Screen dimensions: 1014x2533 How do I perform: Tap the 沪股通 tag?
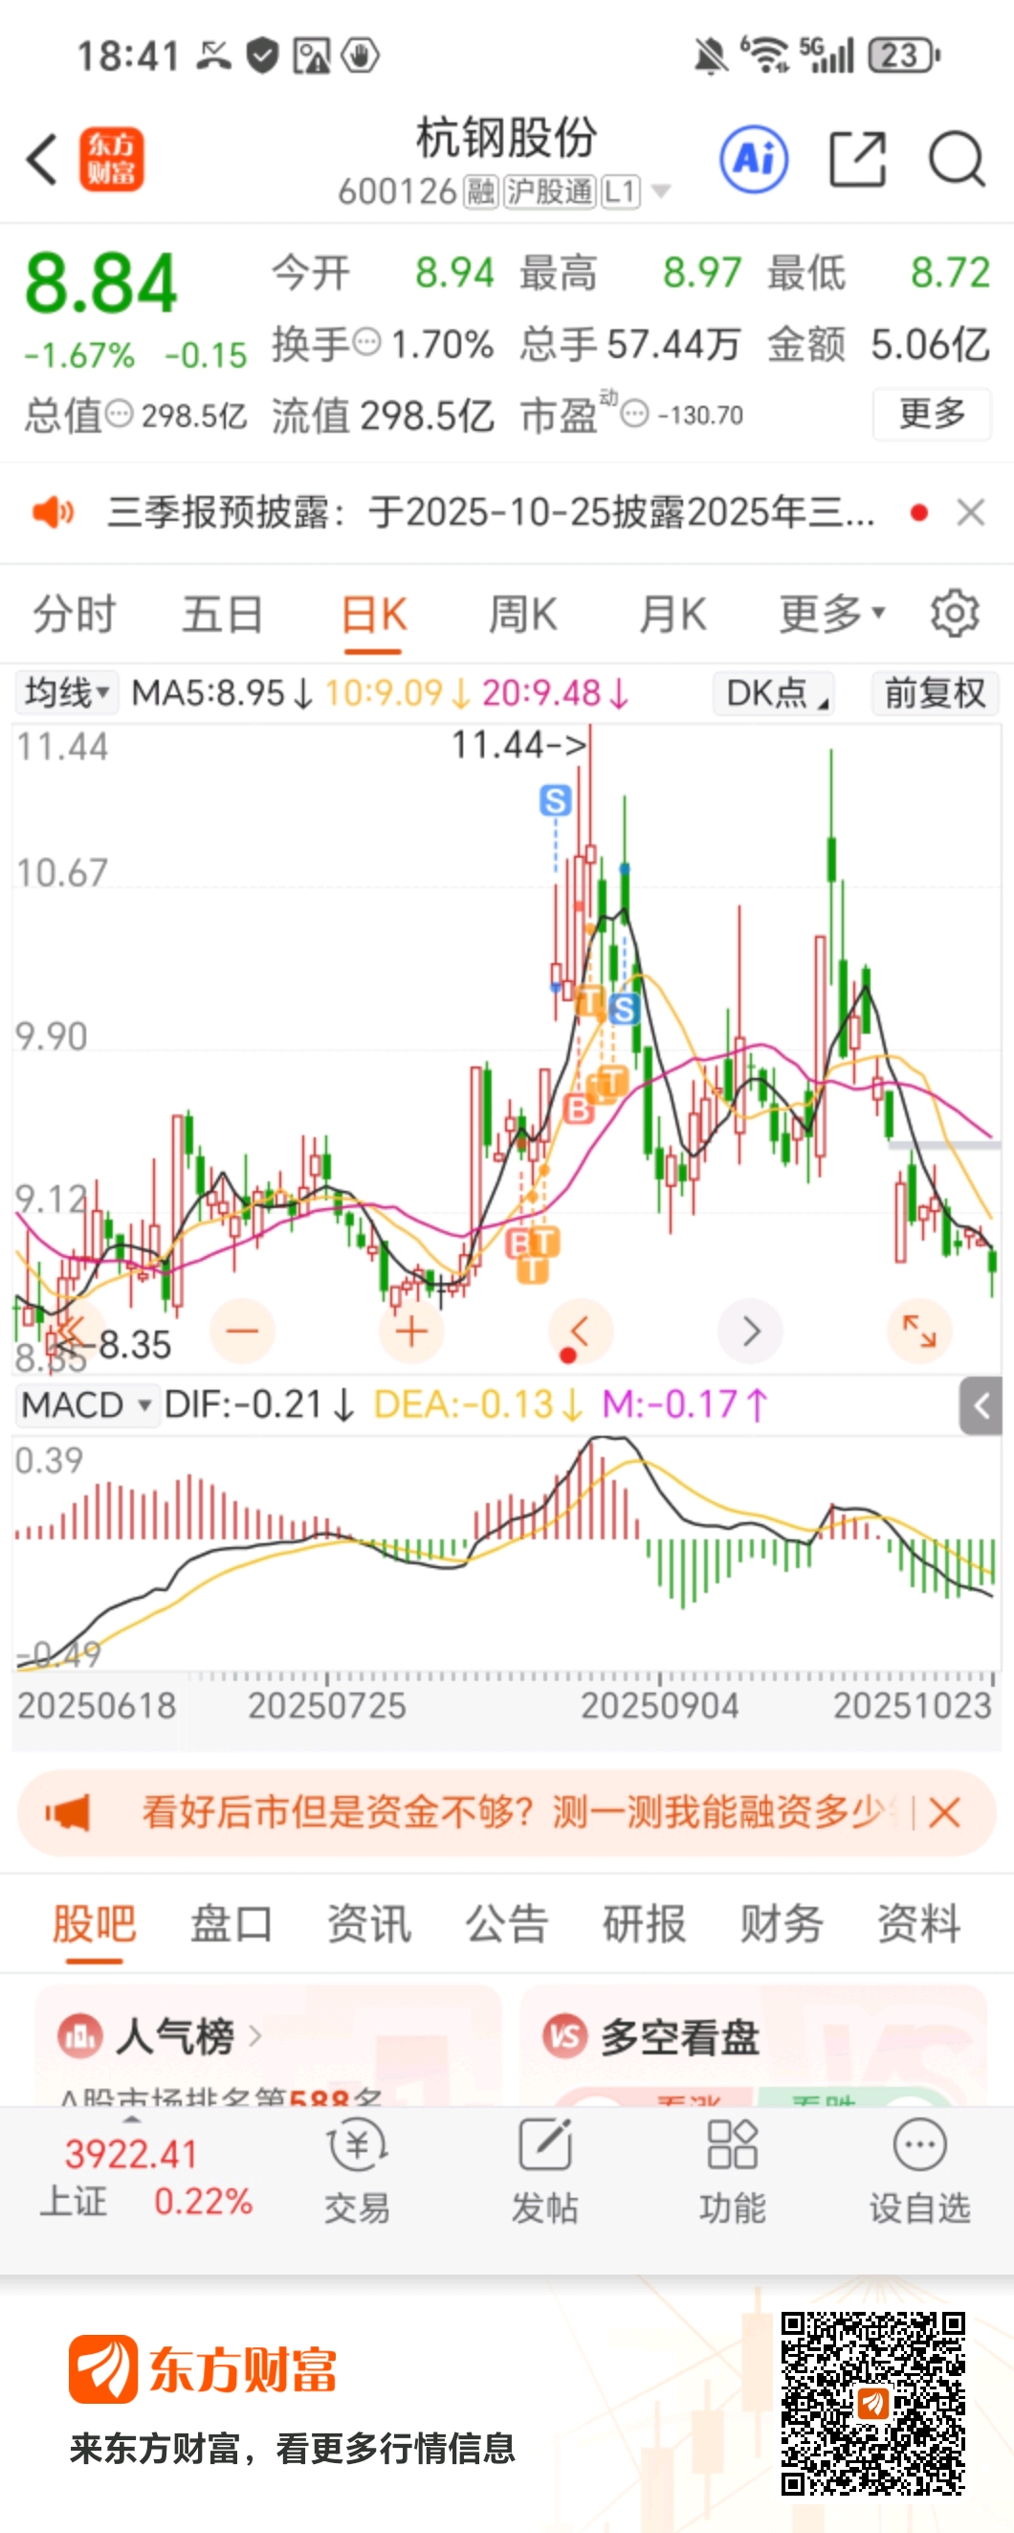pyautogui.click(x=550, y=191)
